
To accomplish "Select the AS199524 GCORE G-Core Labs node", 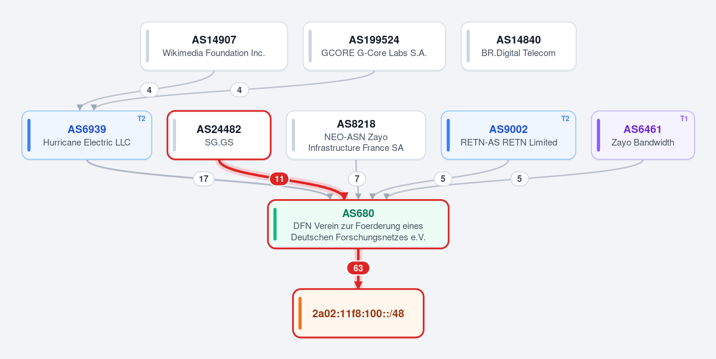I will (374, 46).
